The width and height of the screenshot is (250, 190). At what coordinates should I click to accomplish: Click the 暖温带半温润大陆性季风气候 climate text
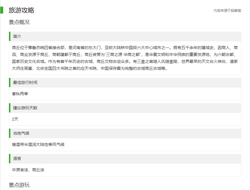coord(38,144)
